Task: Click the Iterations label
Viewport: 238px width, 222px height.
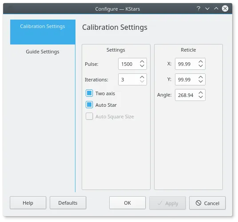Action: [x=96, y=80]
